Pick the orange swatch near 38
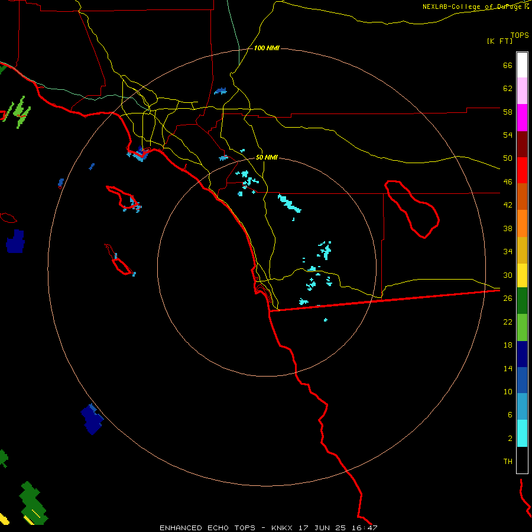This screenshot has width=532, height=532. pyautogui.click(x=522, y=223)
